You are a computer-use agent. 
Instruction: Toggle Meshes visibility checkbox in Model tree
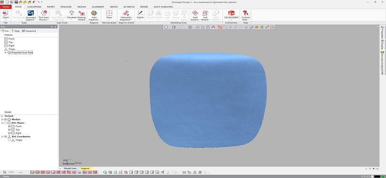tap(6, 119)
